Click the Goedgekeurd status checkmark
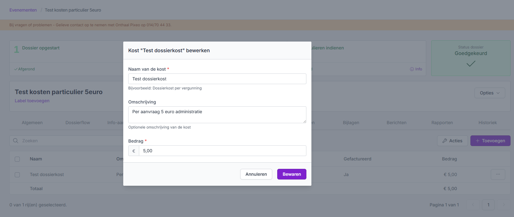Image resolution: width=514 pixels, height=217 pixels. pos(471,64)
